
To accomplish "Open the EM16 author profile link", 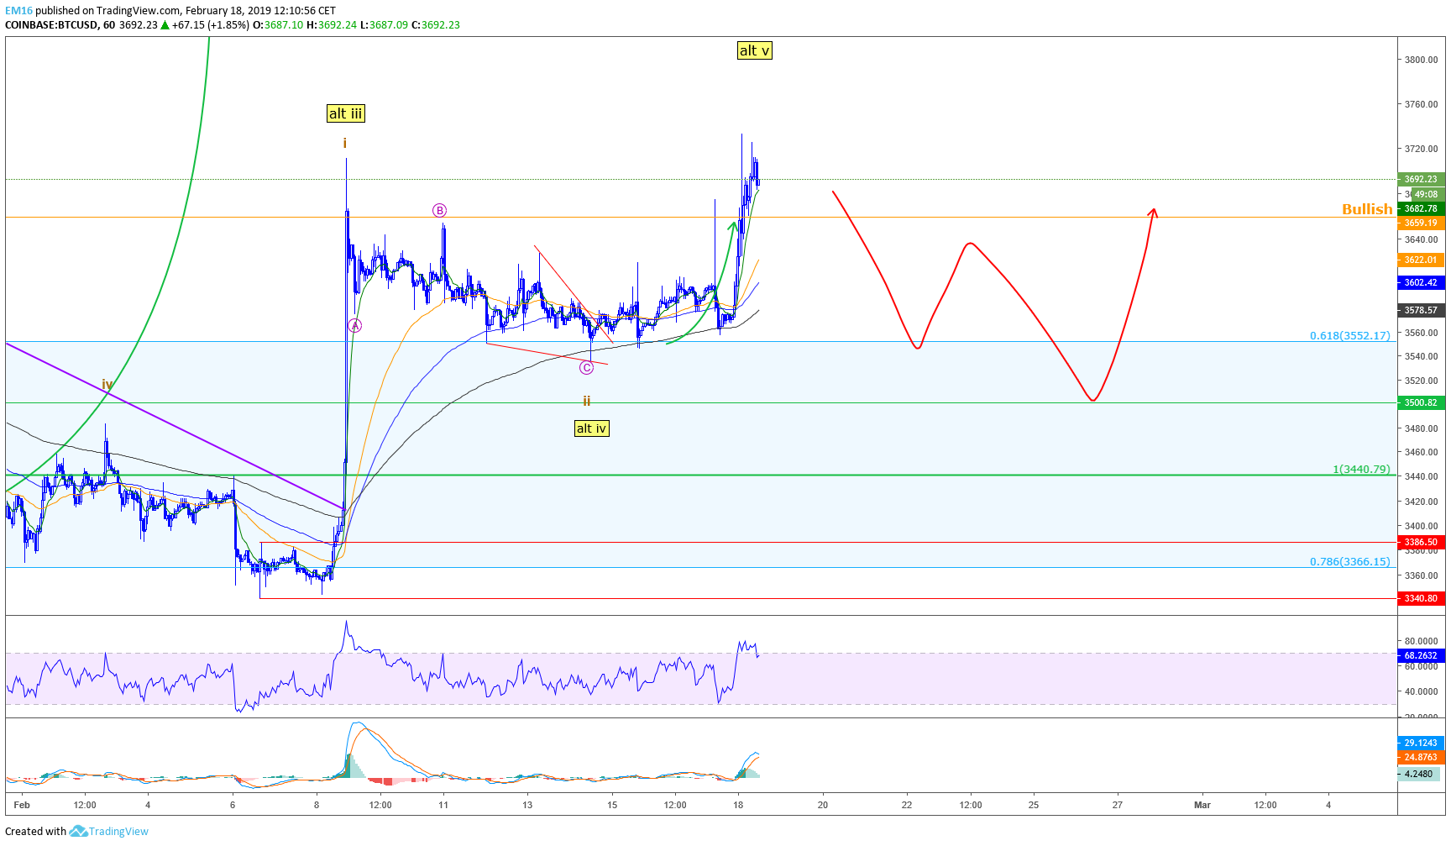I will pyautogui.click(x=18, y=11).
